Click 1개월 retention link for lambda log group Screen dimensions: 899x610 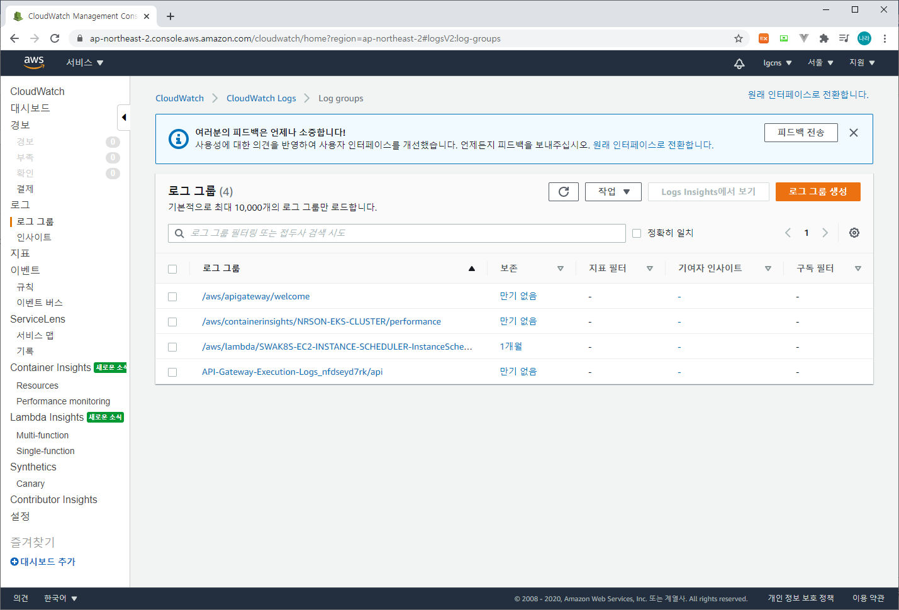(511, 347)
